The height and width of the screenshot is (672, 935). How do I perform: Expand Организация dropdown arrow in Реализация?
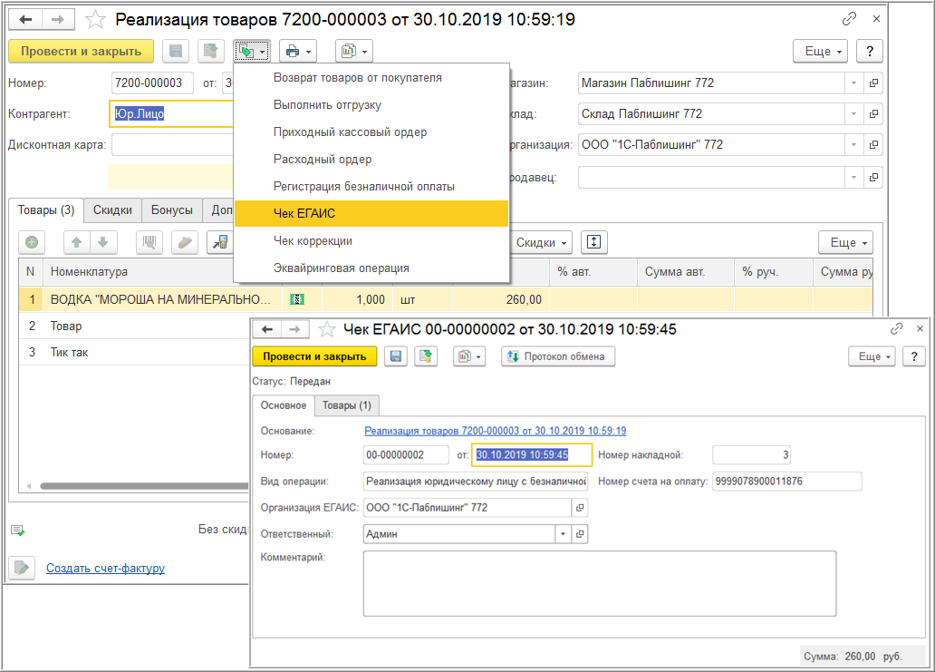point(853,144)
